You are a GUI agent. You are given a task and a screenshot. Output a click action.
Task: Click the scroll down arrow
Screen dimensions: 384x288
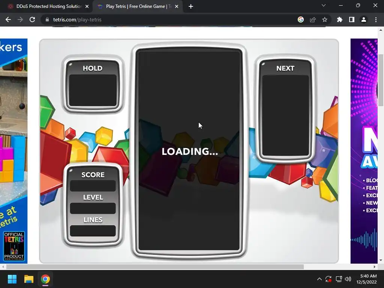pyautogui.click(x=381, y=260)
